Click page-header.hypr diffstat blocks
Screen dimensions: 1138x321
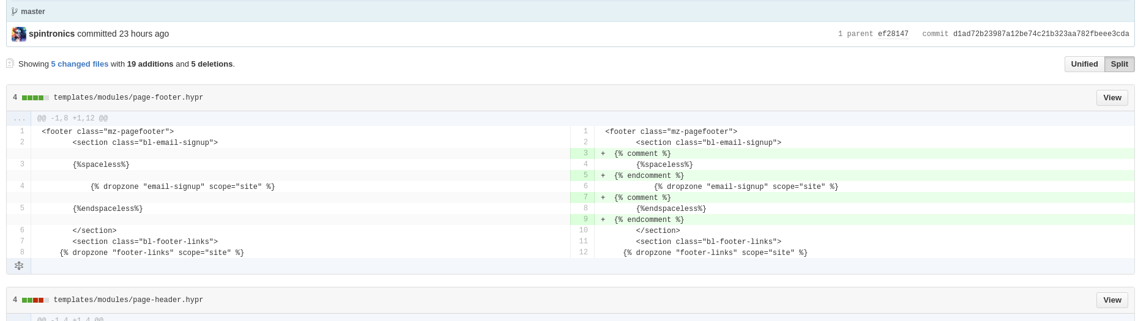pyautogui.click(x=35, y=300)
